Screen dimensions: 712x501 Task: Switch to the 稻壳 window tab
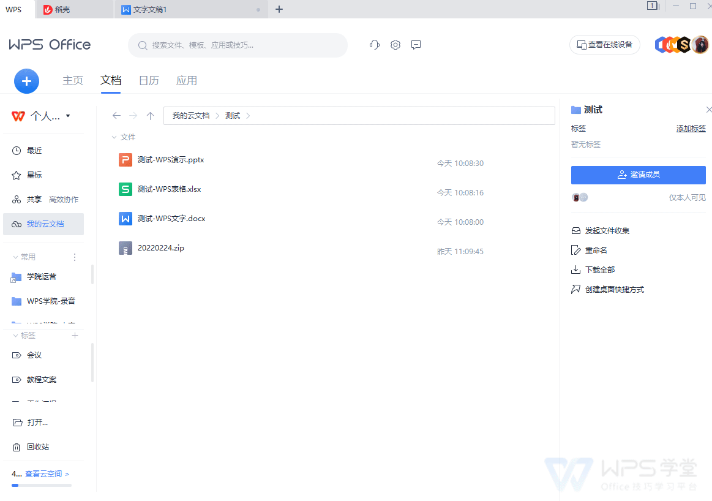tap(75, 10)
